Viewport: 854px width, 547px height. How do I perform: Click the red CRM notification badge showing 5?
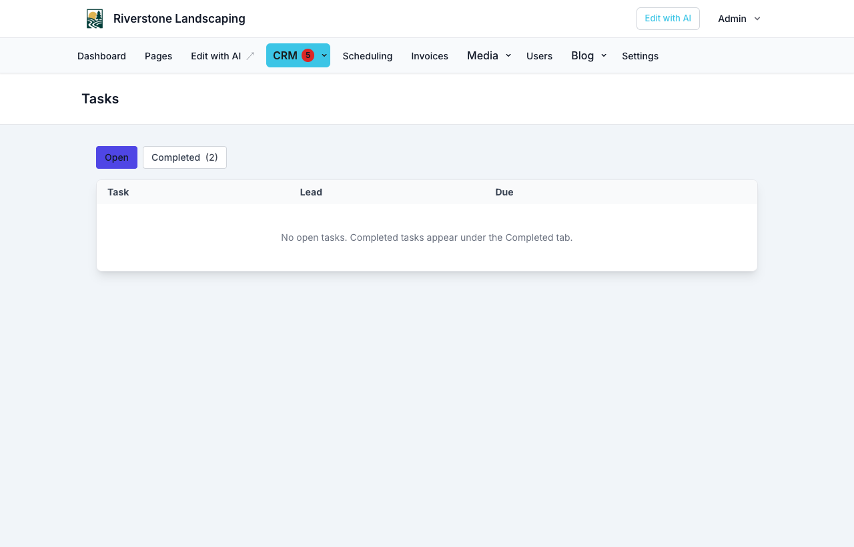pyautogui.click(x=308, y=55)
